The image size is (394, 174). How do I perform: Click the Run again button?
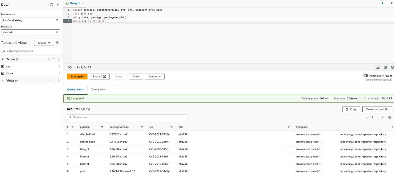click(x=77, y=76)
